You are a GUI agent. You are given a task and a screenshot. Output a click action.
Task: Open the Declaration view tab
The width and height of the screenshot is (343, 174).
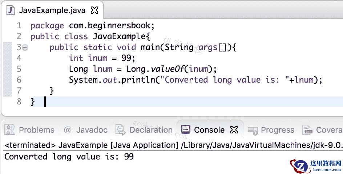[144, 130]
